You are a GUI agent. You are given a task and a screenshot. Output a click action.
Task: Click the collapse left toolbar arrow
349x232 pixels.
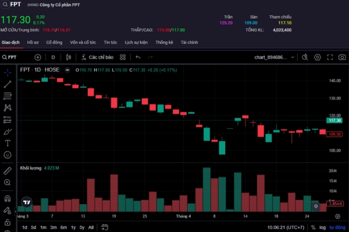(x=15, y=211)
